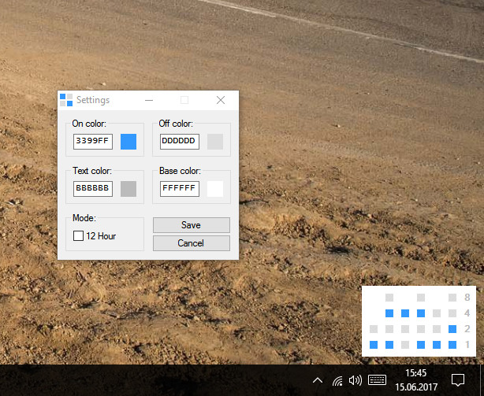Image resolution: width=484 pixels, height=396 pixels.
Task: Open the touch keyboard tray icon
Action: point(378,380)
